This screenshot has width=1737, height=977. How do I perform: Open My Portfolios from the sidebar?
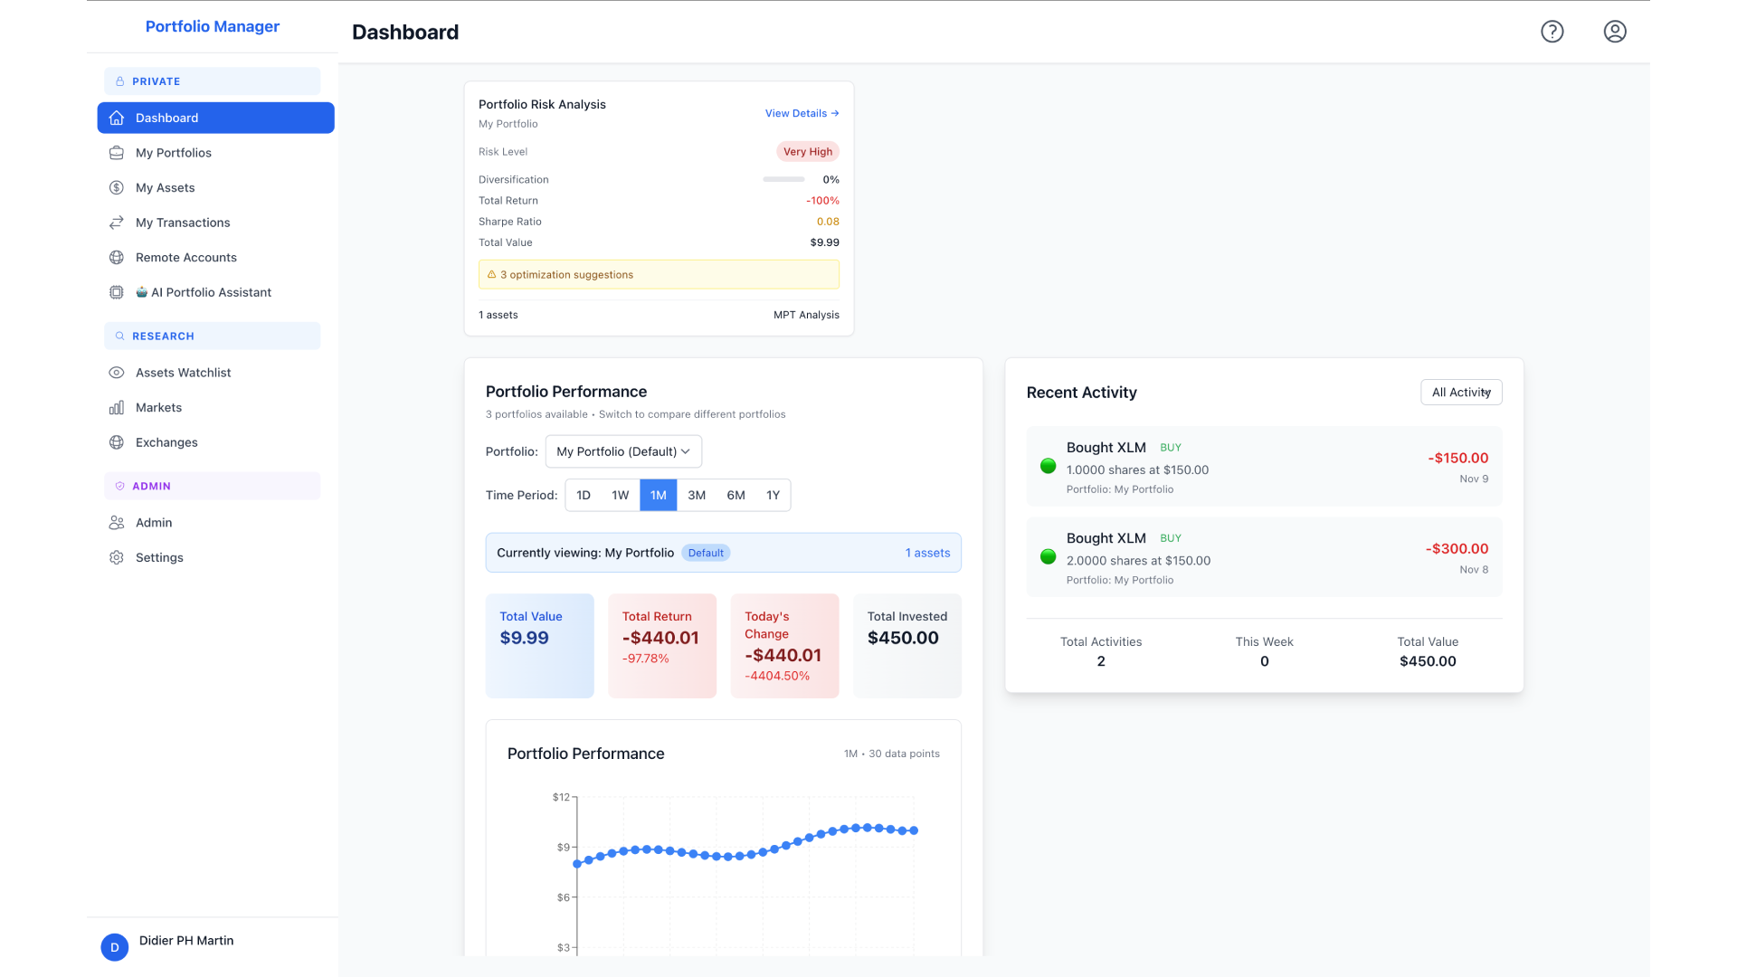[173, 152]
